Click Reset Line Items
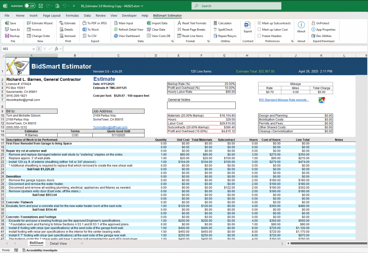This screenshot has height=253, width=368. (x=190, y=36)
